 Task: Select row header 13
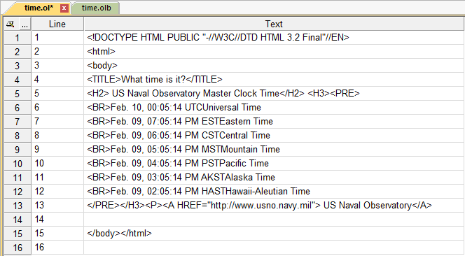point(18,206)
